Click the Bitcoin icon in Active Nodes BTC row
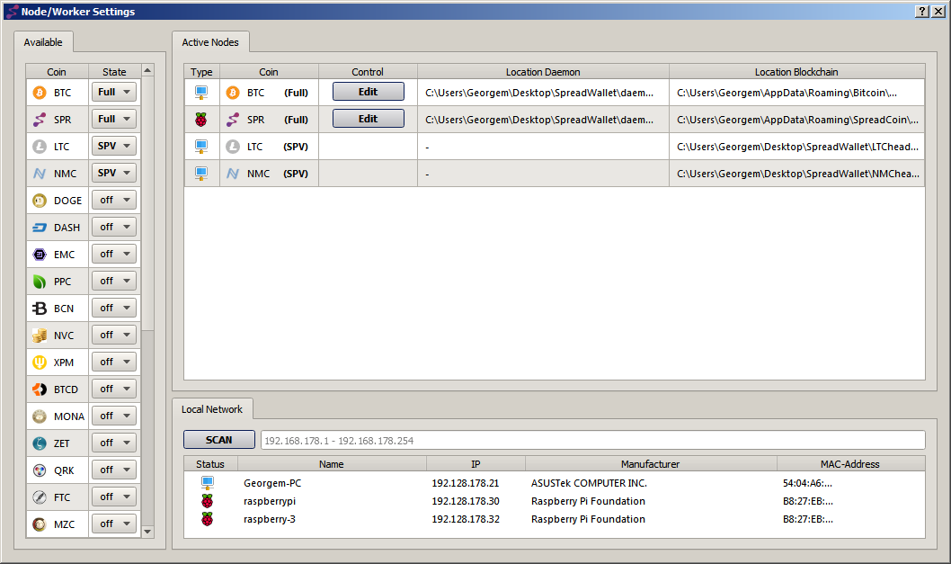Image resolution: width=951 pixels, height=564 pixels. pyautogui.click(x=233, y=93)
